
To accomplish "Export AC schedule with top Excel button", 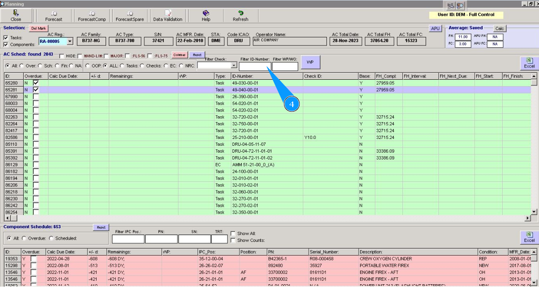I will (x=529, y=63).
